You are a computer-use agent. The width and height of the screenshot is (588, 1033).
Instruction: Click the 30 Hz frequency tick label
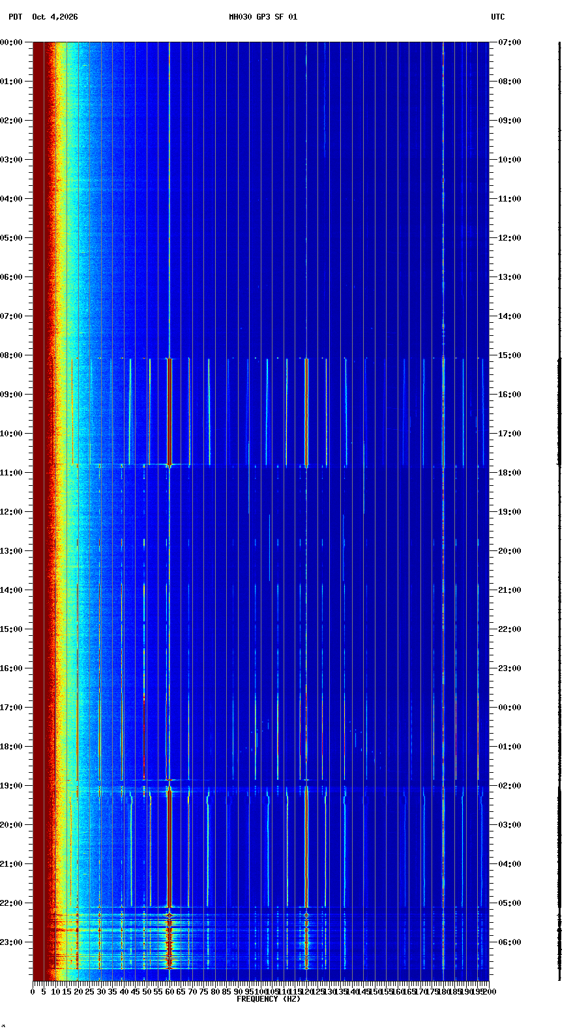101,992
